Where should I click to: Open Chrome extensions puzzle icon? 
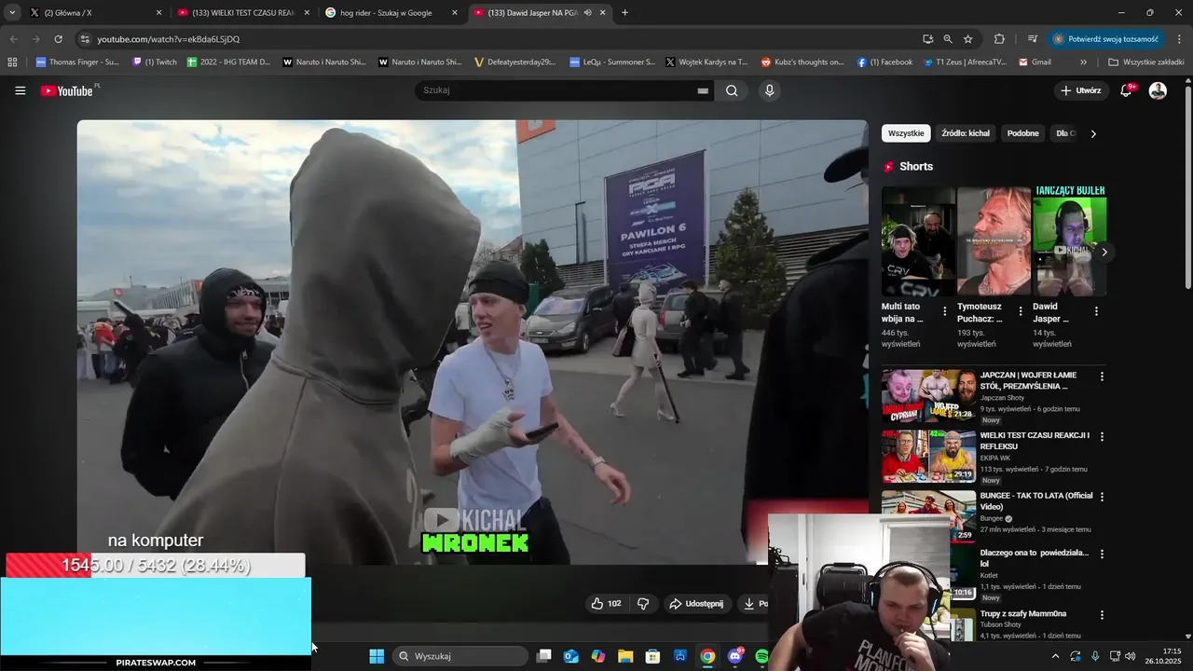pyautogui.click(x=999, y=39)
